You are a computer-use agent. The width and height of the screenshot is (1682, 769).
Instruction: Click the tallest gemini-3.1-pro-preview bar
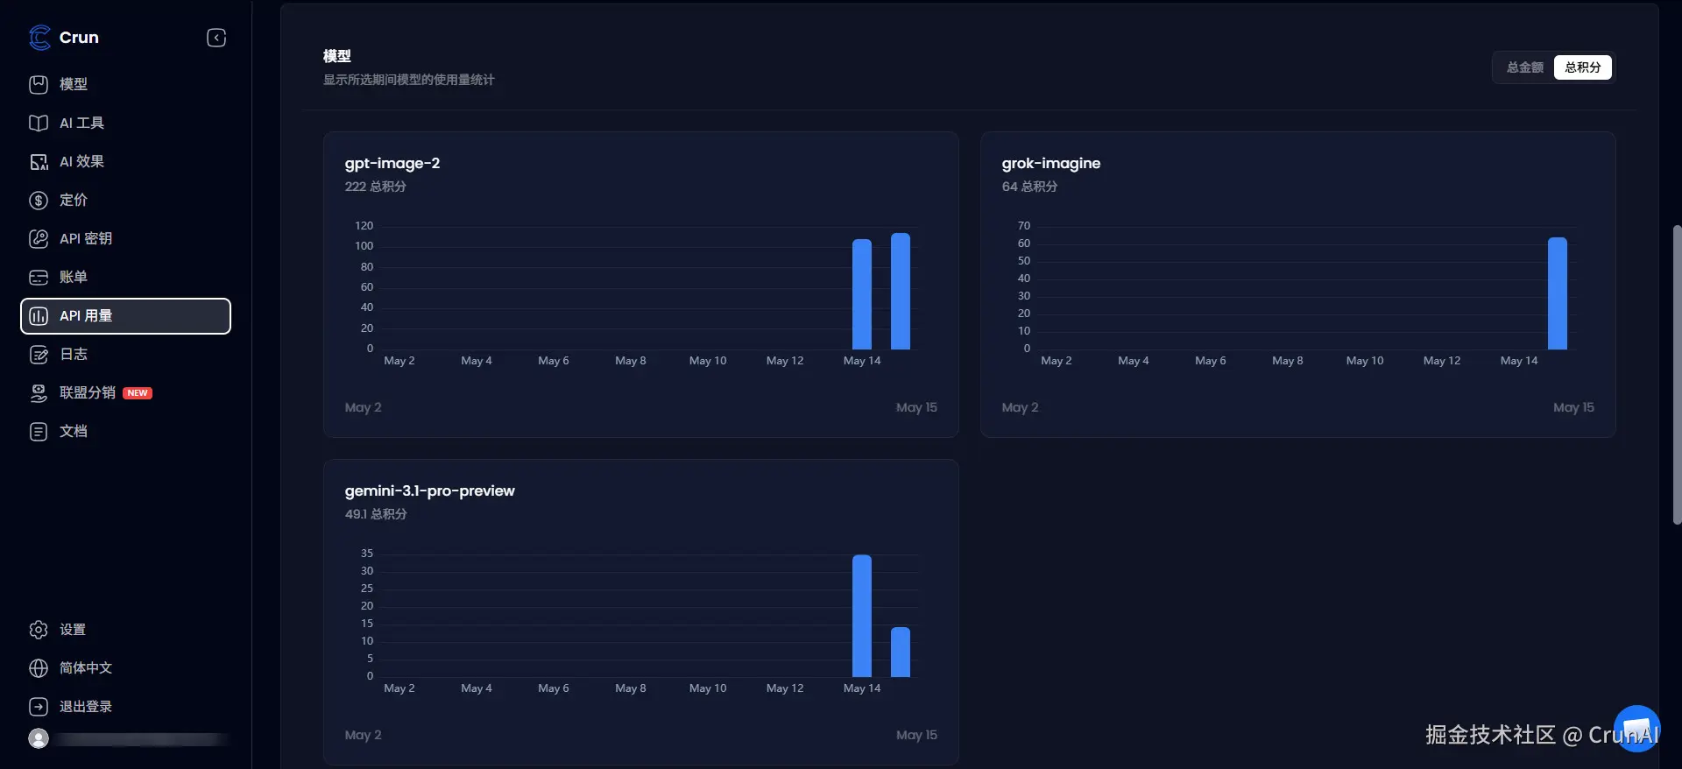coord(862,616)
